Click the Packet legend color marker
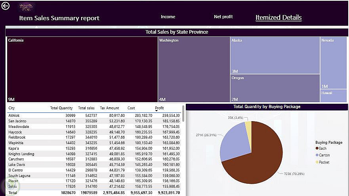The width and height of the screenshot is (349, 196). [x=317, y=162]
